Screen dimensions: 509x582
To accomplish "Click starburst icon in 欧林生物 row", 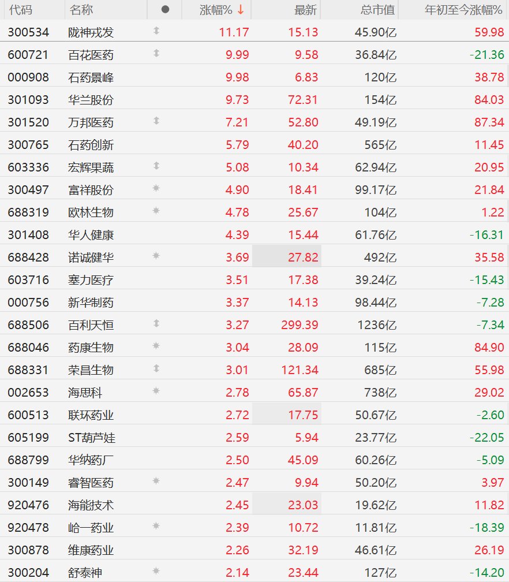I will click(156, 211).
